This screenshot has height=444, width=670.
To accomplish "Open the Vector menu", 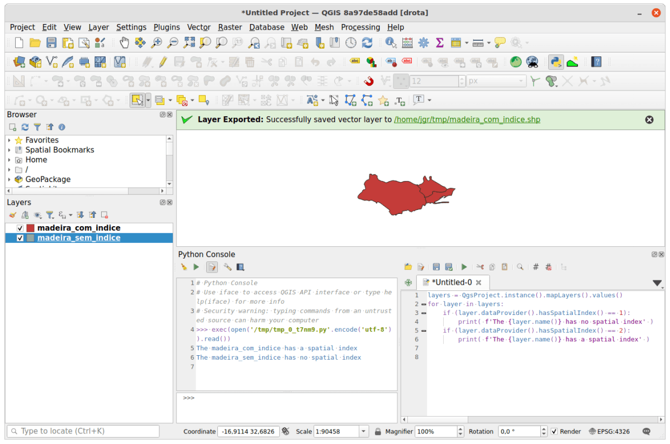I will 199,27.
